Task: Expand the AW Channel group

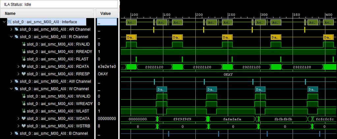Action: [x=12, y=81]
